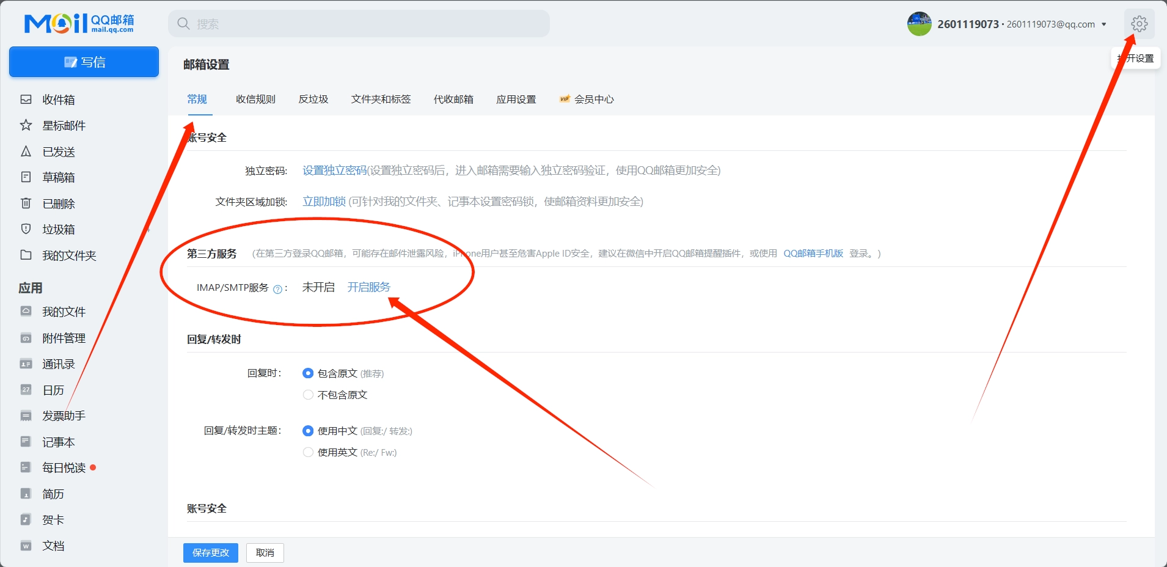Click the user avatar picture

919,24
